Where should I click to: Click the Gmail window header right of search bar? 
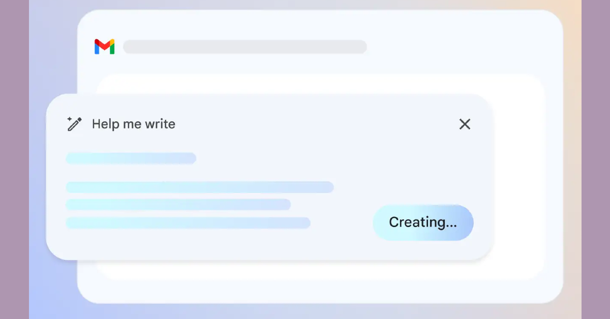457,47
